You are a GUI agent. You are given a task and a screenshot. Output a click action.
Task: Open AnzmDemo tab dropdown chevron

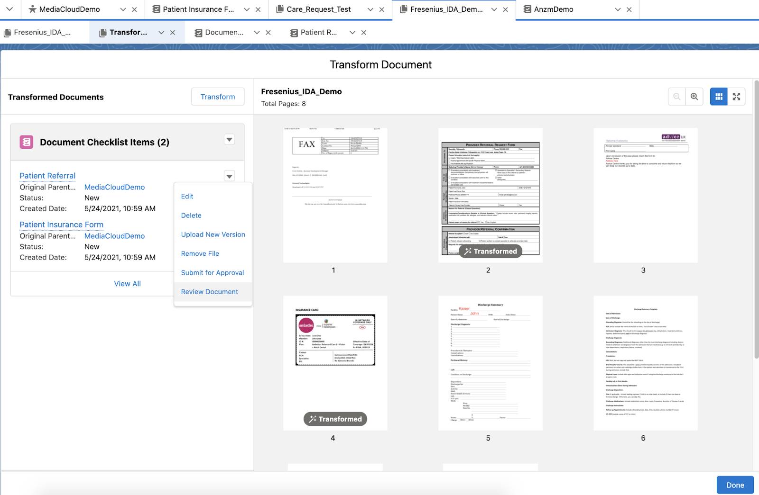(x=618, y=9)
